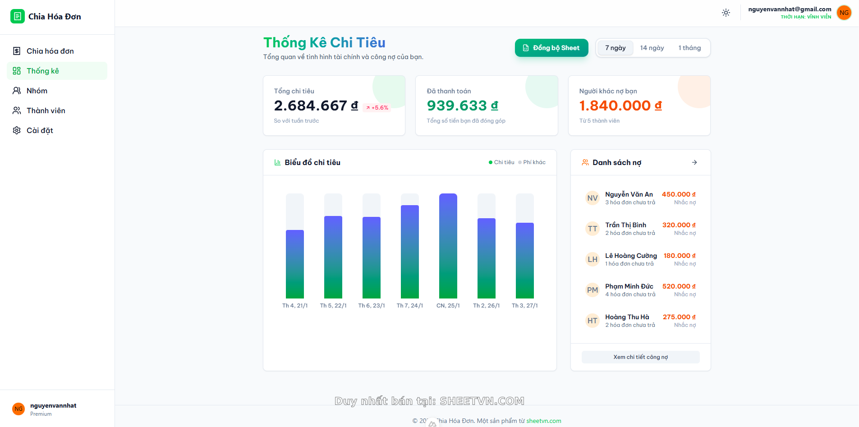Click Nhắc nợ for Phạm Minh Đức

[x=684, y=294]
